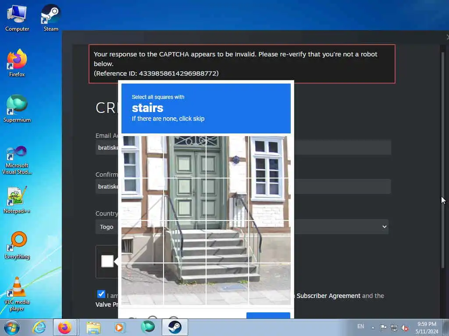The image size is (449, 336).
Task: Select CAPTCHA tile with the top of right window
Action: pyautogui.click(x=270, y=157)
